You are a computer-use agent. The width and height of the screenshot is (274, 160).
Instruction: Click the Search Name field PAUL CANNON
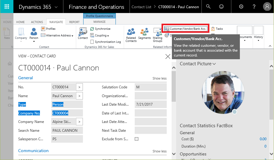point(67,131)
